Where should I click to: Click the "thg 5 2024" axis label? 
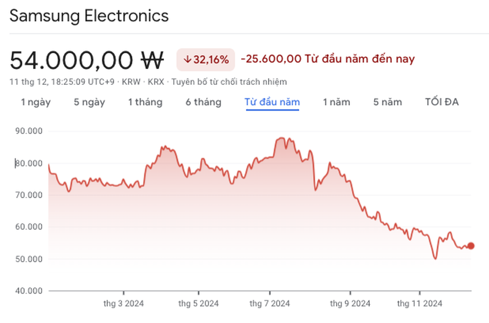pos(198,304)
